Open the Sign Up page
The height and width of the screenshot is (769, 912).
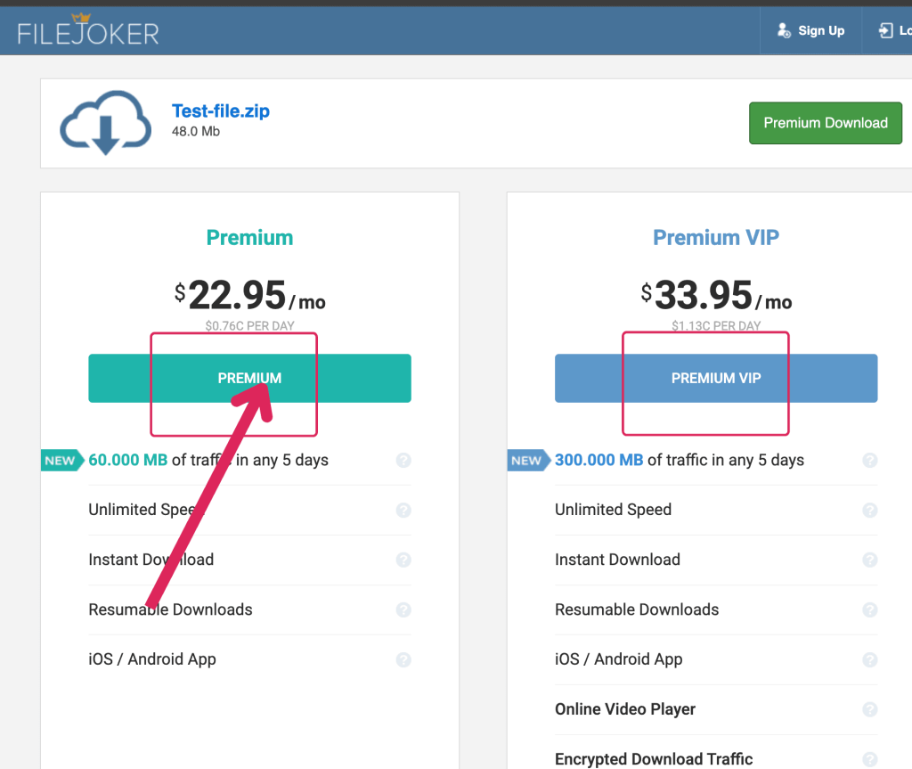point(810,30)
